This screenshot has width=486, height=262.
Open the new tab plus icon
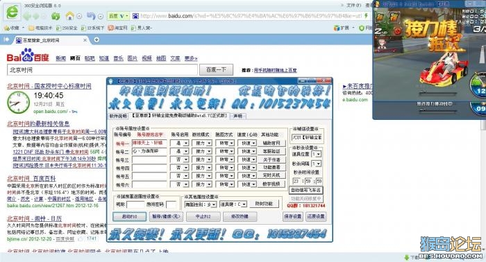(x=97, y=40)
